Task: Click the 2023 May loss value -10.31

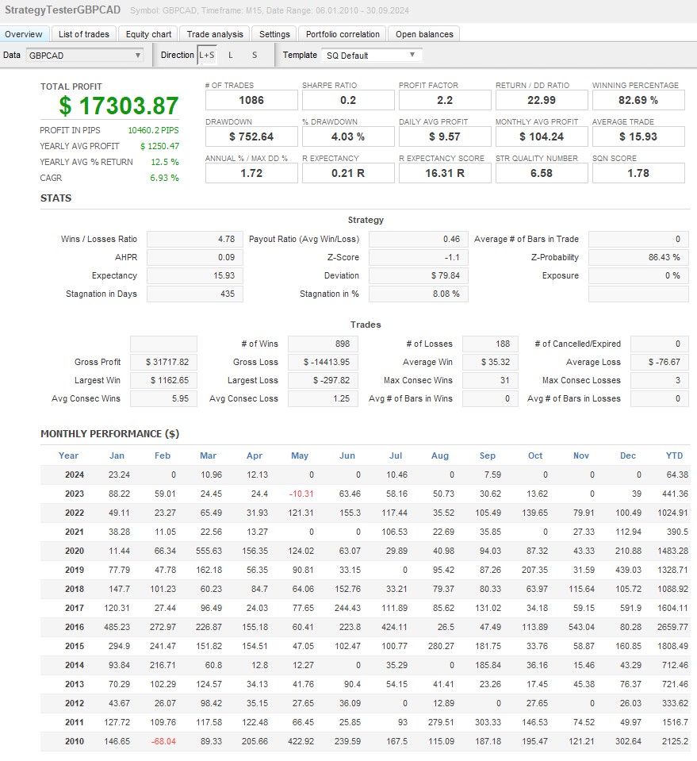Action: 301,494
